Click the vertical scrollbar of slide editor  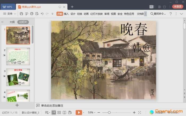tap(184, 26)
